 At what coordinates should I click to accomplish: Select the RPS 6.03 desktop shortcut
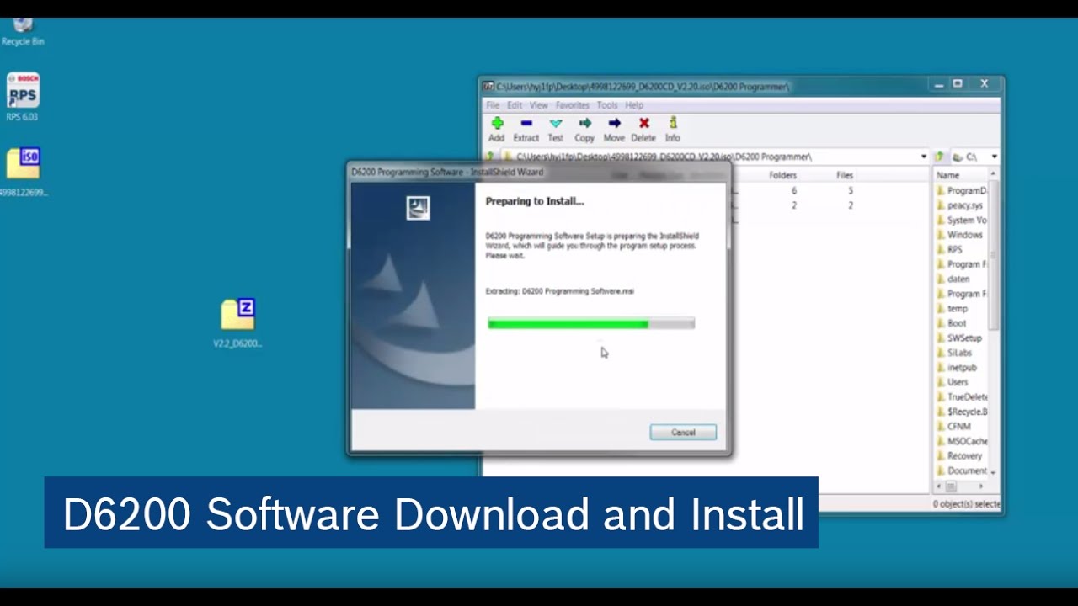click(x=23, y=97)
